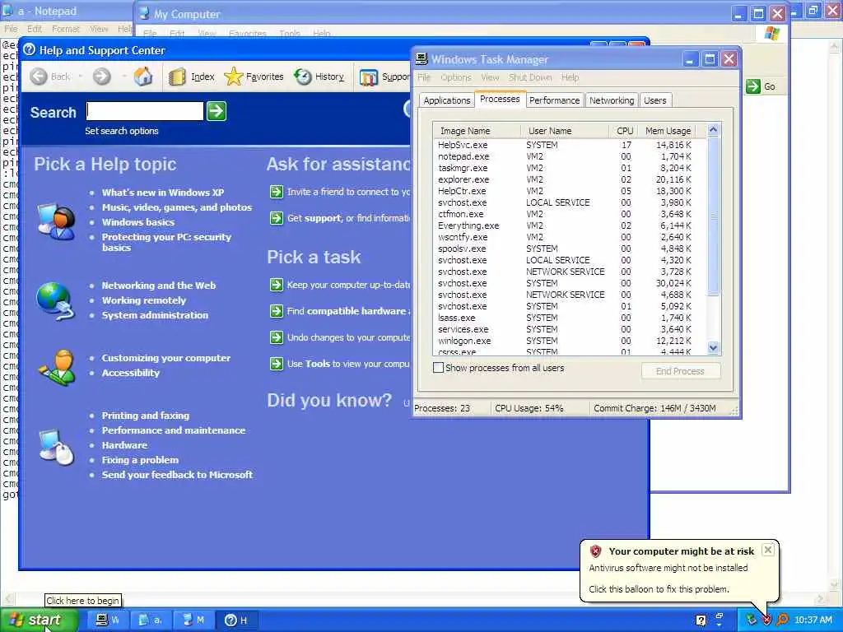Dismiss the security warning balloon
The image size is (843, 632).
click(x=768, y=550)
